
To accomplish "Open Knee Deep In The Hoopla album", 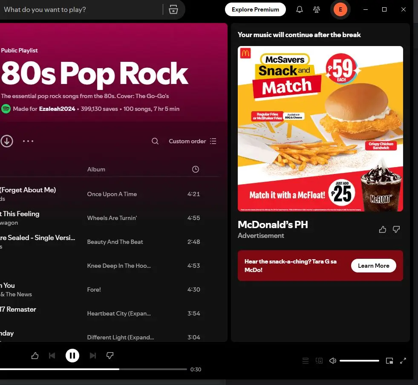I will pos(119,266).
